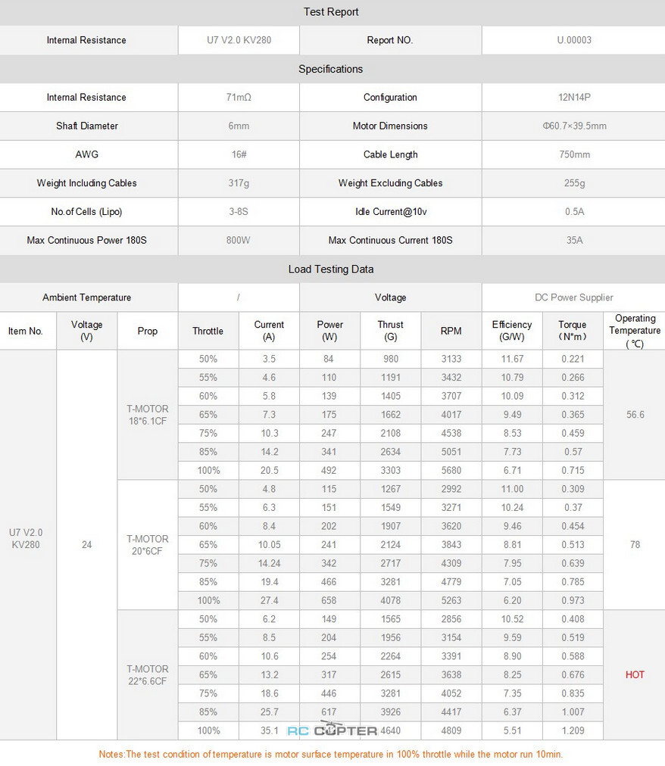Select the '3-8S' cell count value

239,211
